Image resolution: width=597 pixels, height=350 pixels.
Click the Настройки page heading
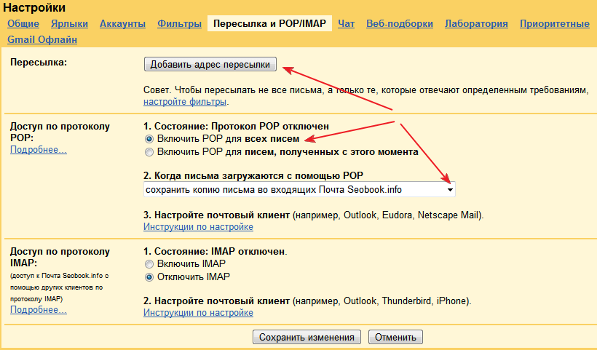(34, 7)
